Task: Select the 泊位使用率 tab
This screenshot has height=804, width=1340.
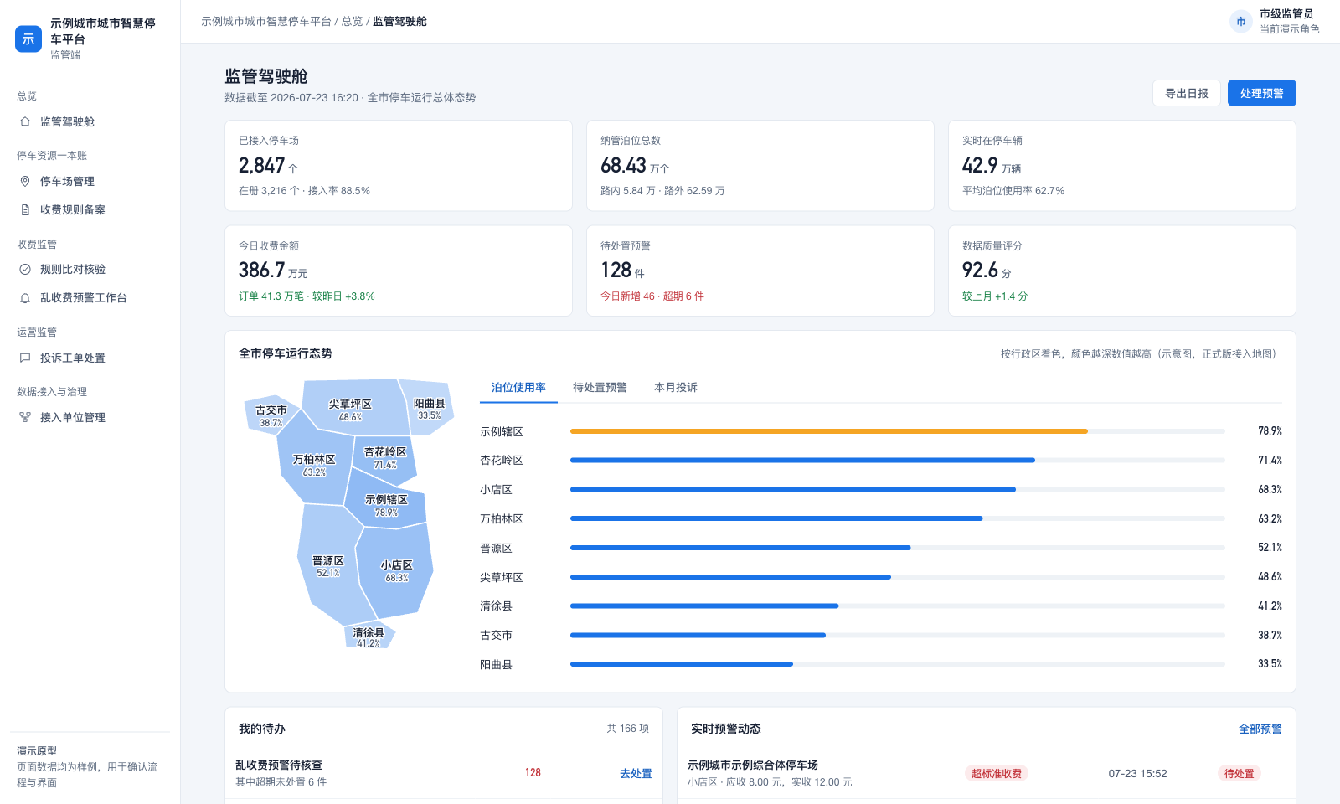Action: [x=518, y=387]
